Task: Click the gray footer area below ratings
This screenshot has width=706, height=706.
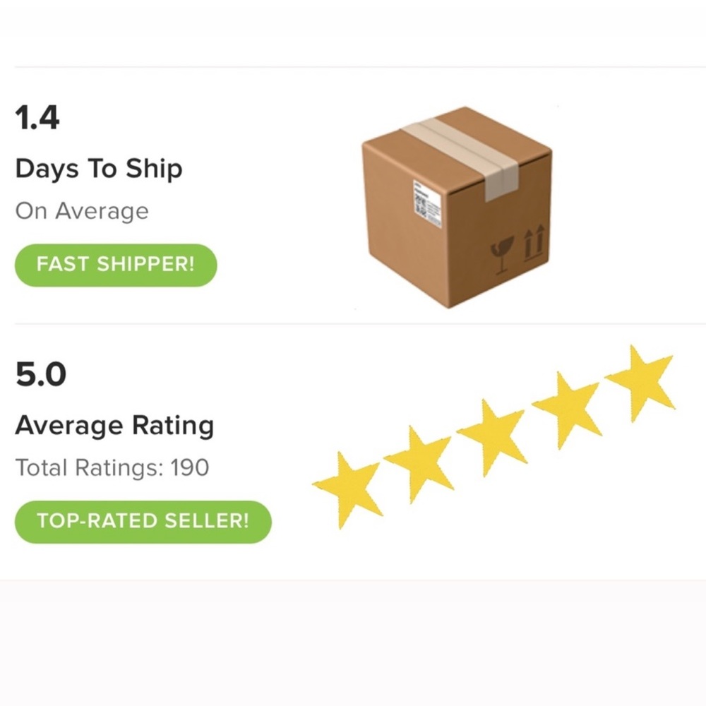Action: pos(353,643)
